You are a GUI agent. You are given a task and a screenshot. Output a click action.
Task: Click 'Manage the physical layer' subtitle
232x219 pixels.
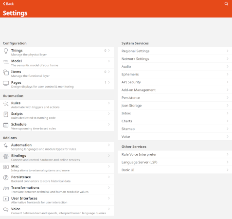(x=29, y=55)
